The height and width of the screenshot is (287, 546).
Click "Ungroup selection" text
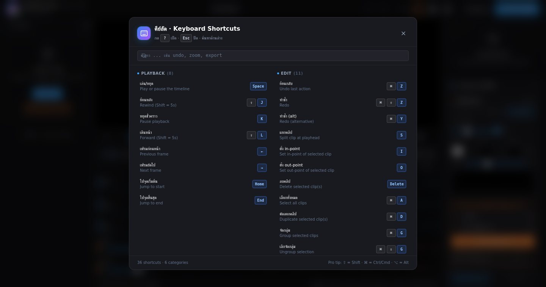pyautogui.click(x=297, y=252)
